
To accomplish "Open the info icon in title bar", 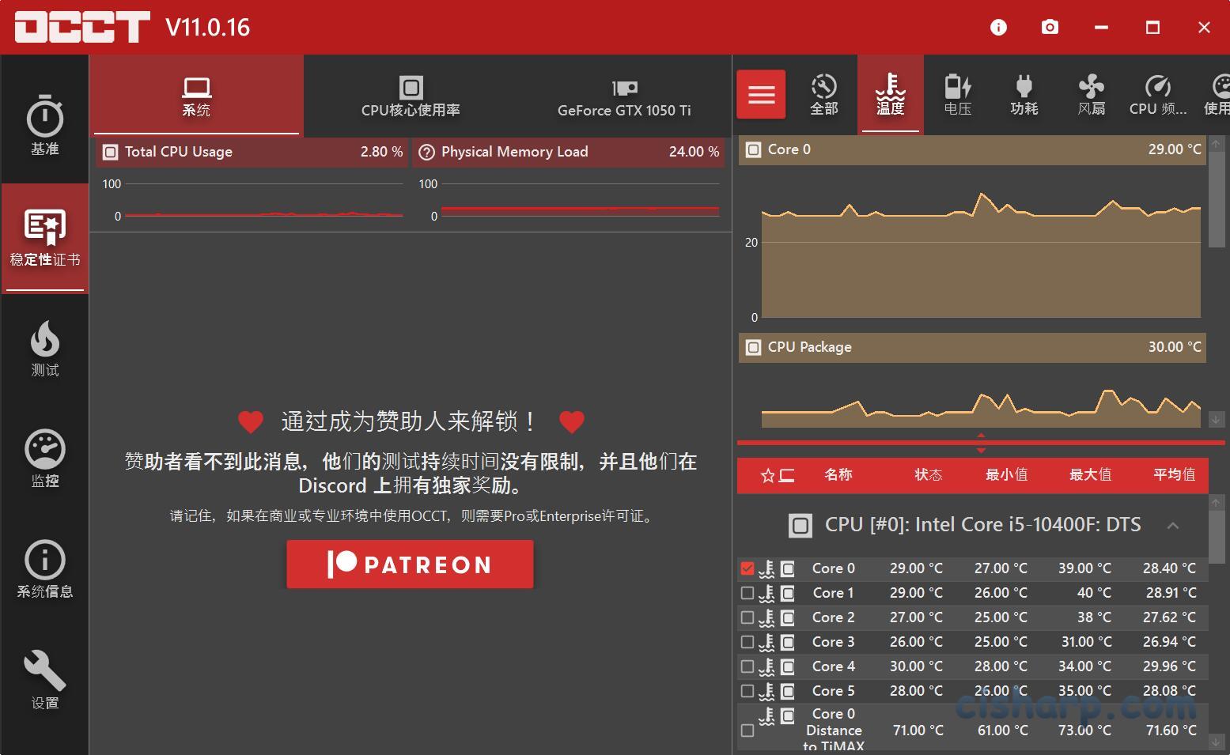I will [x=998, y=27].
